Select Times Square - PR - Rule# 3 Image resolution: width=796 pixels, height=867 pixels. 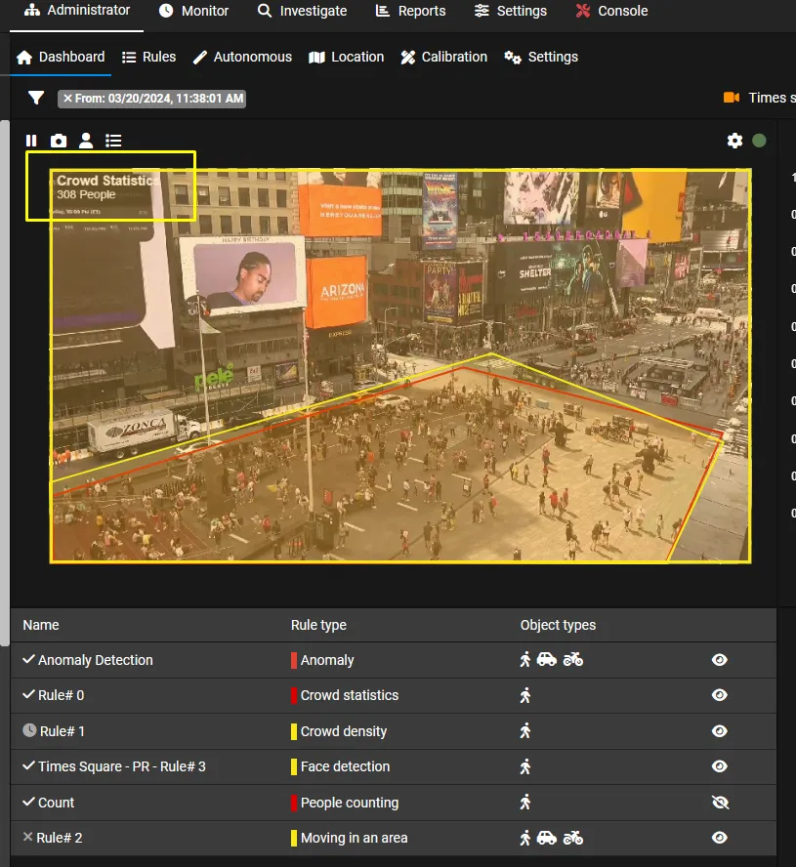coord(122,766)
